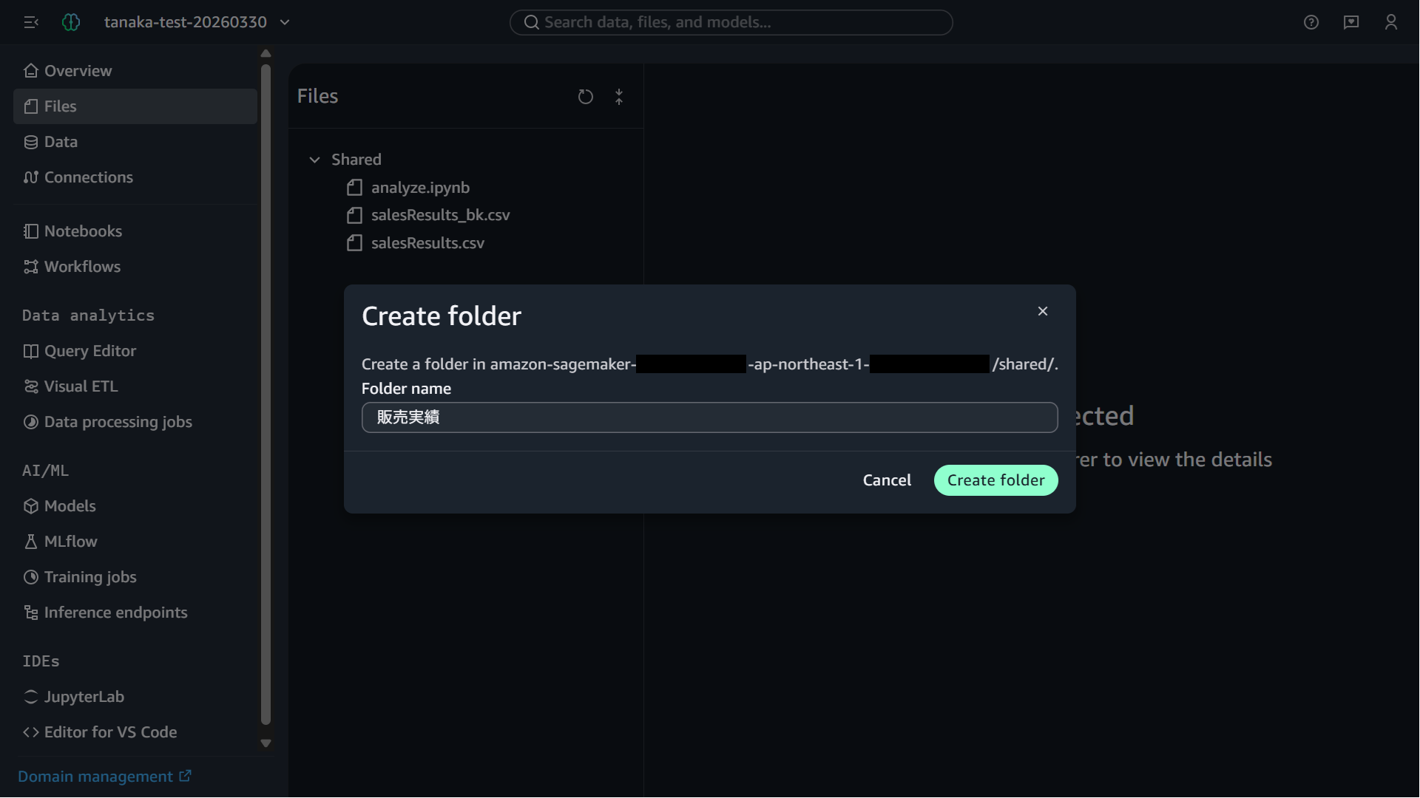Click the Visual ETL icon
1420x798 pixels.
coord(30,386)
